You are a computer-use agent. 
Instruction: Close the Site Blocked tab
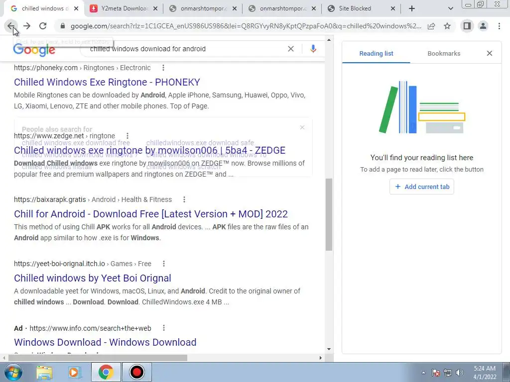(393, 8)
